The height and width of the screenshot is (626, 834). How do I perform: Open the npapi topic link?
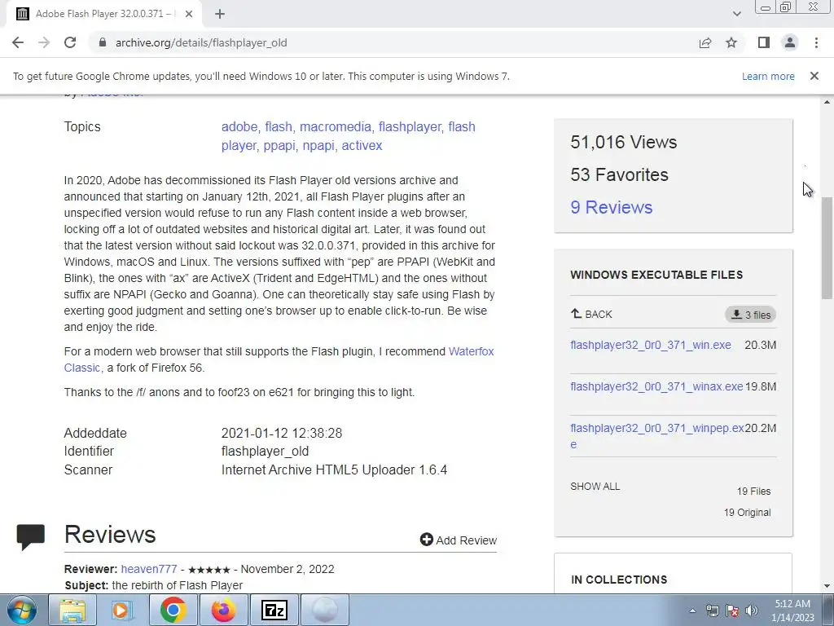318,145
